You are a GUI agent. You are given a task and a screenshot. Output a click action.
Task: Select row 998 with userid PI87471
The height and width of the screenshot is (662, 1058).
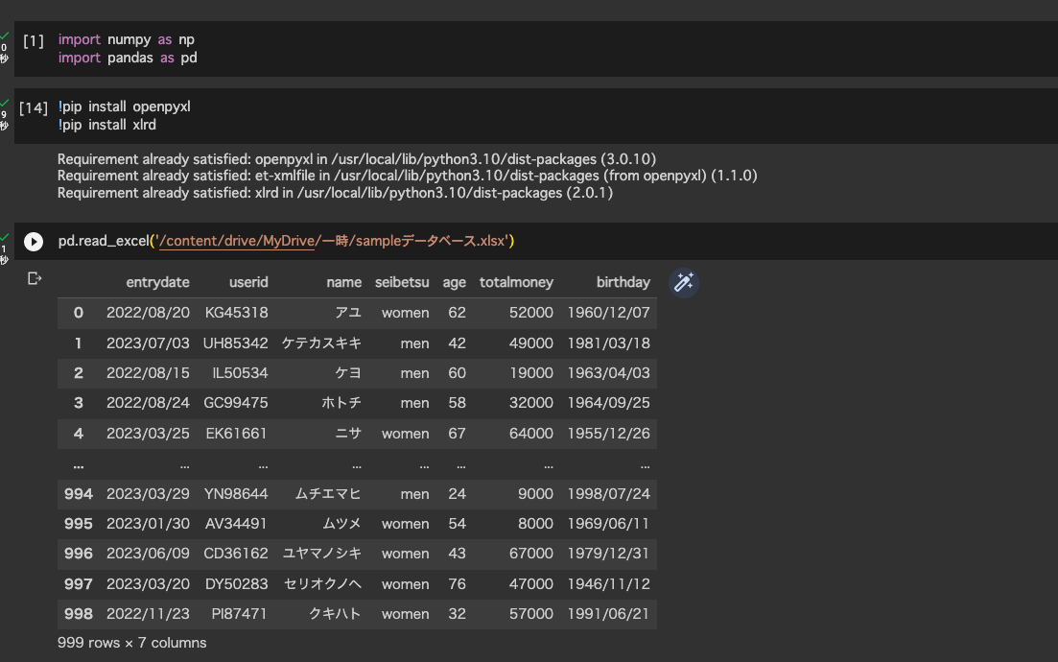click(x=357, y=614)
